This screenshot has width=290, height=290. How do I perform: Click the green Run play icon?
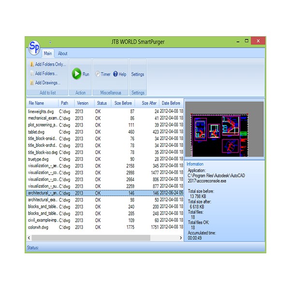click(x=76, y=74)
